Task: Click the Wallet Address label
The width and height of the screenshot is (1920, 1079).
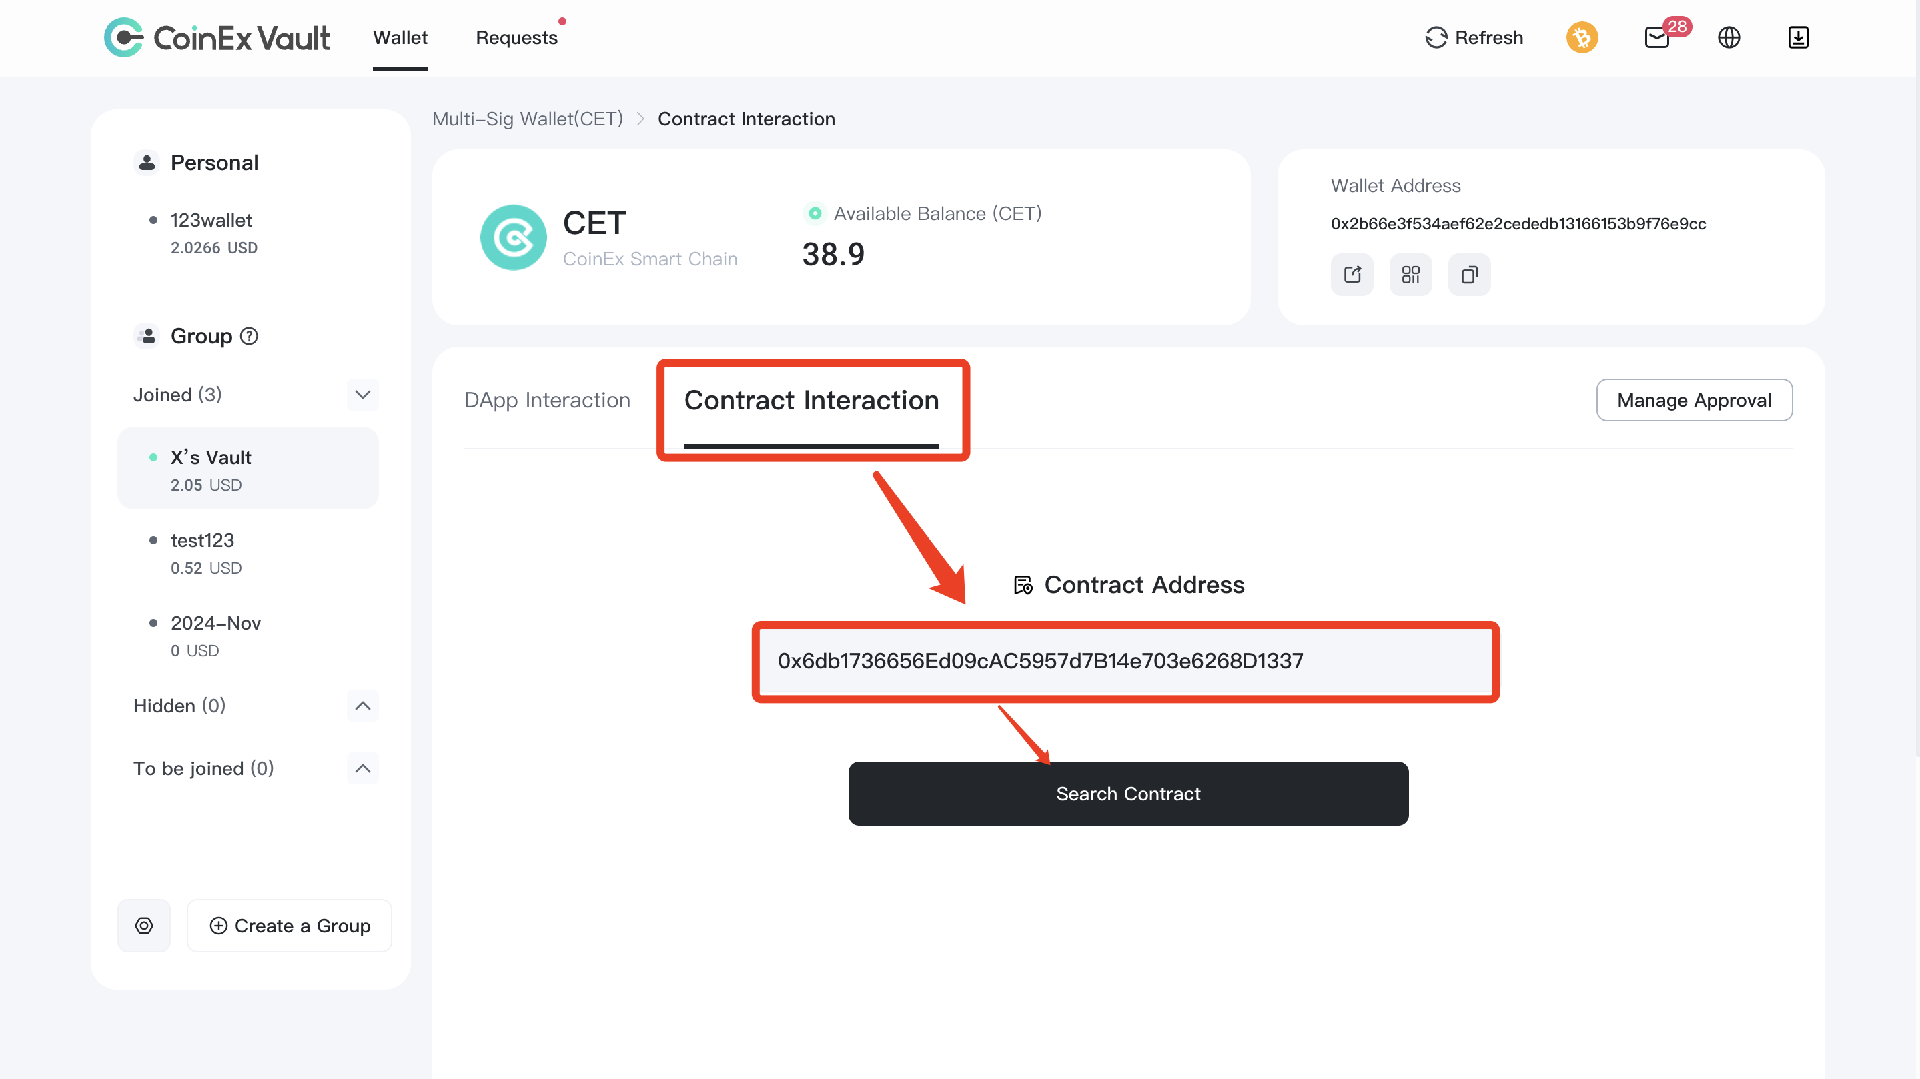Action: tap(1396, 185)
